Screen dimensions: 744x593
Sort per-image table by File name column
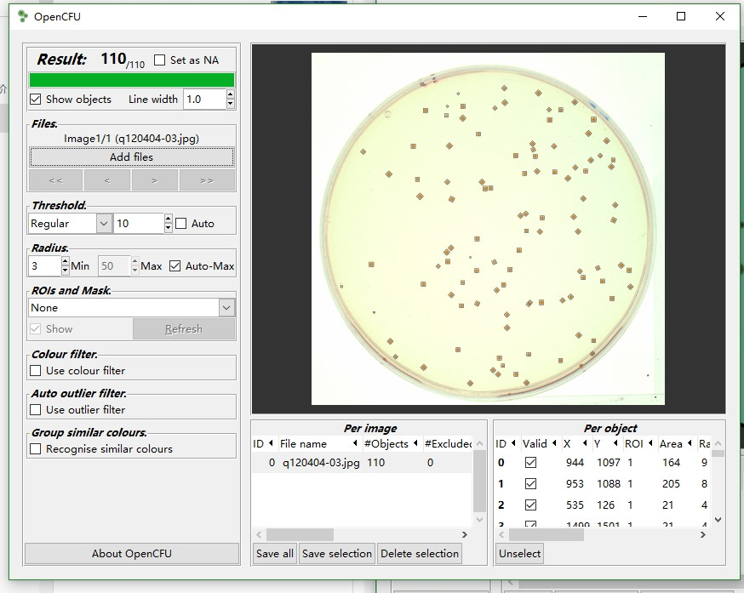click(303, 443)
